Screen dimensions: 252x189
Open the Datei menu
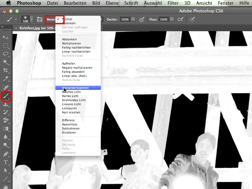coord(52,3)
